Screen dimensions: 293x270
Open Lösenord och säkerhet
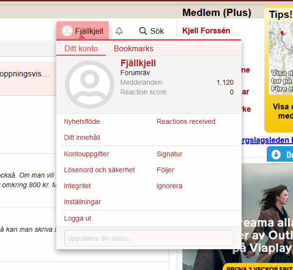coord(99,170)
